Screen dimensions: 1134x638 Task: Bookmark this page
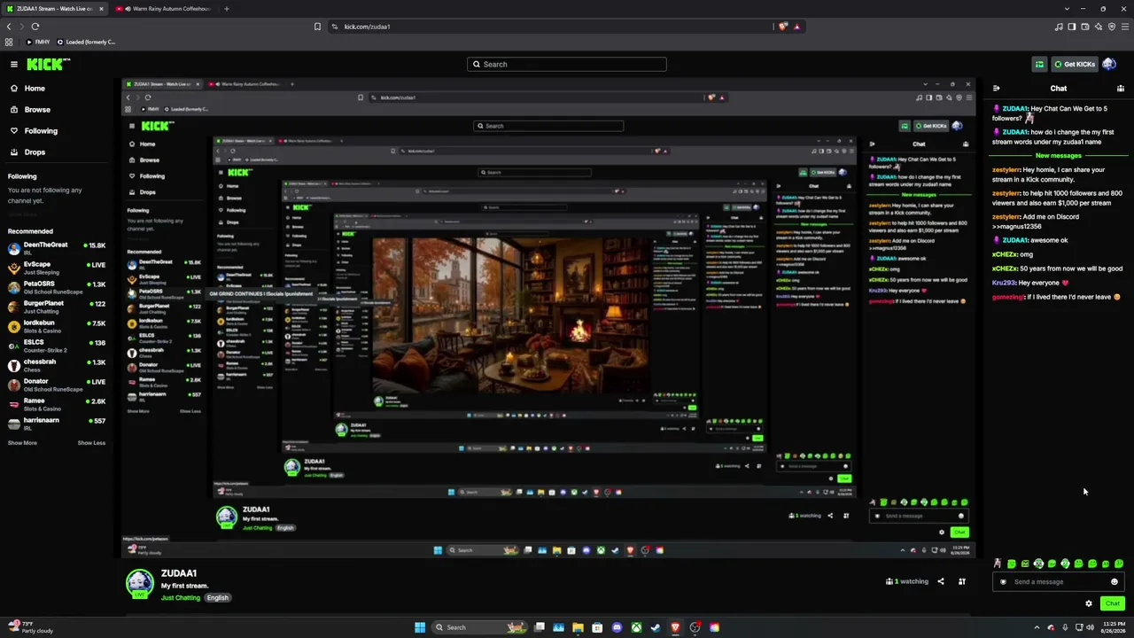(317, 27)
